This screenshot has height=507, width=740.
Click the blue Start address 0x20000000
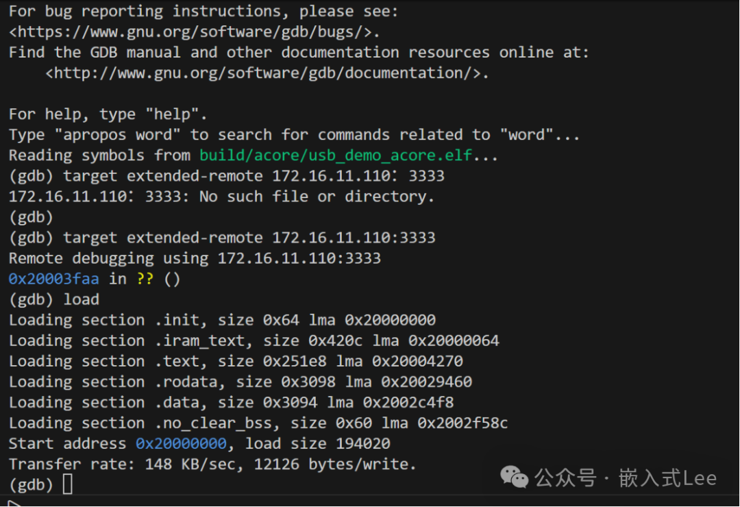[x=181, y=443]
